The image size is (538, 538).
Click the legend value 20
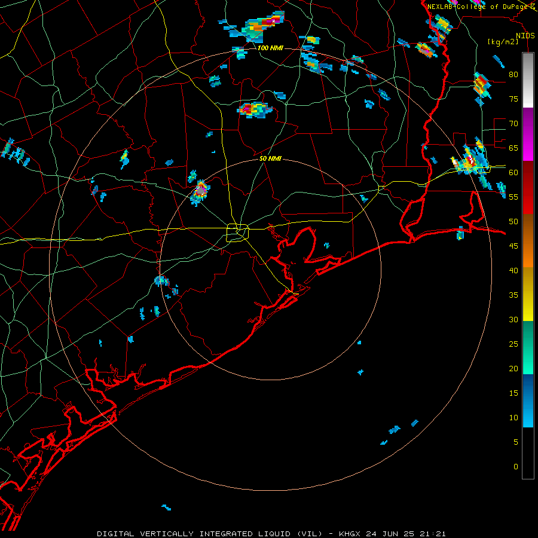coord(513,368)
